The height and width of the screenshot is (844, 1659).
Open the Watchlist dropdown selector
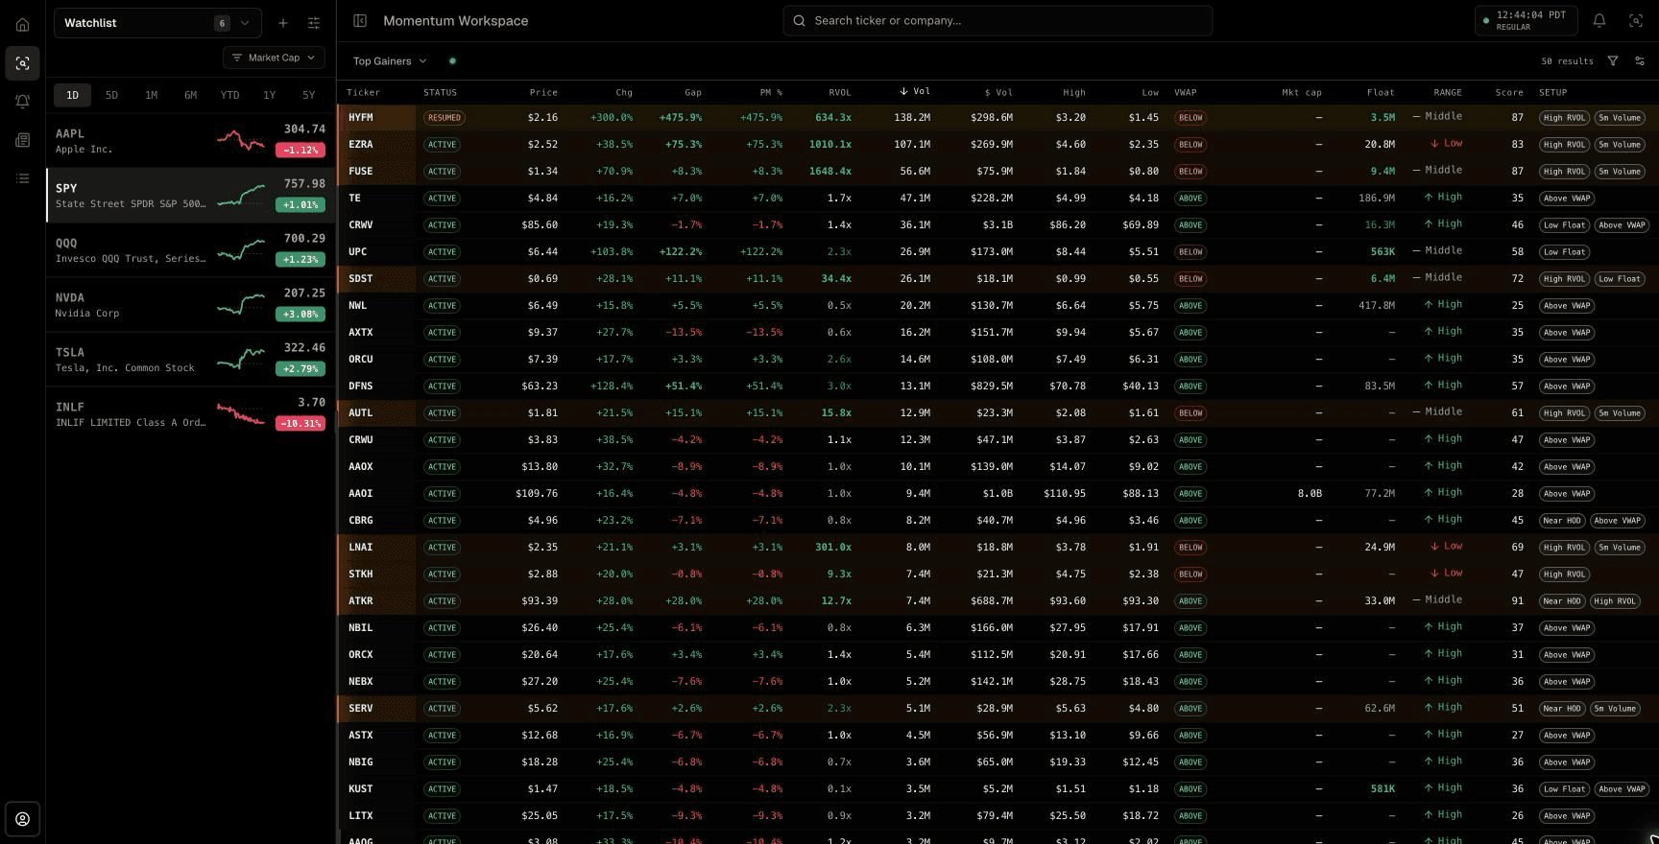point(157,23)
